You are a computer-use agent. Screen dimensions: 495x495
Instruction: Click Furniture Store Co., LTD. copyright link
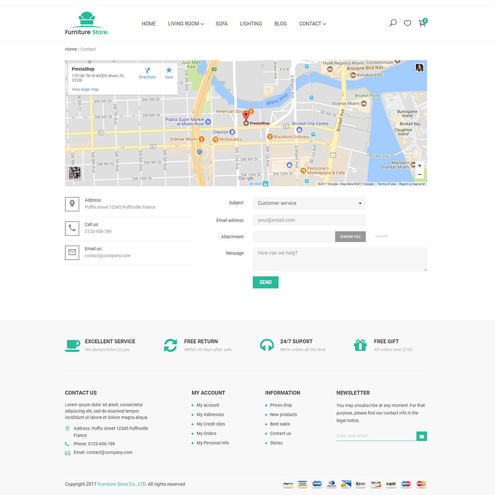coord(122,484)
